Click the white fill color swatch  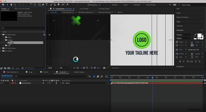(x=199, y=35)
